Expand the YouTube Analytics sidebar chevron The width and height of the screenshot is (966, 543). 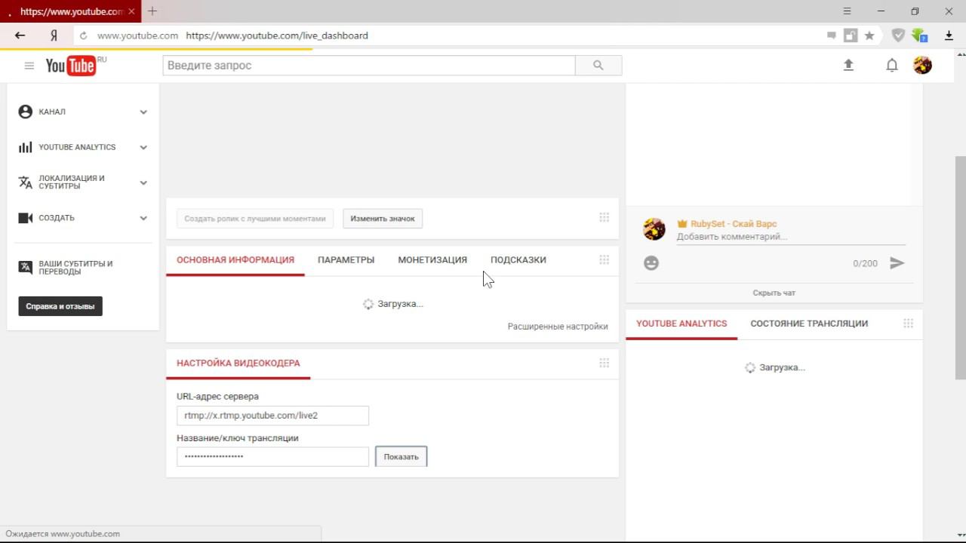(x=143, y=147)
